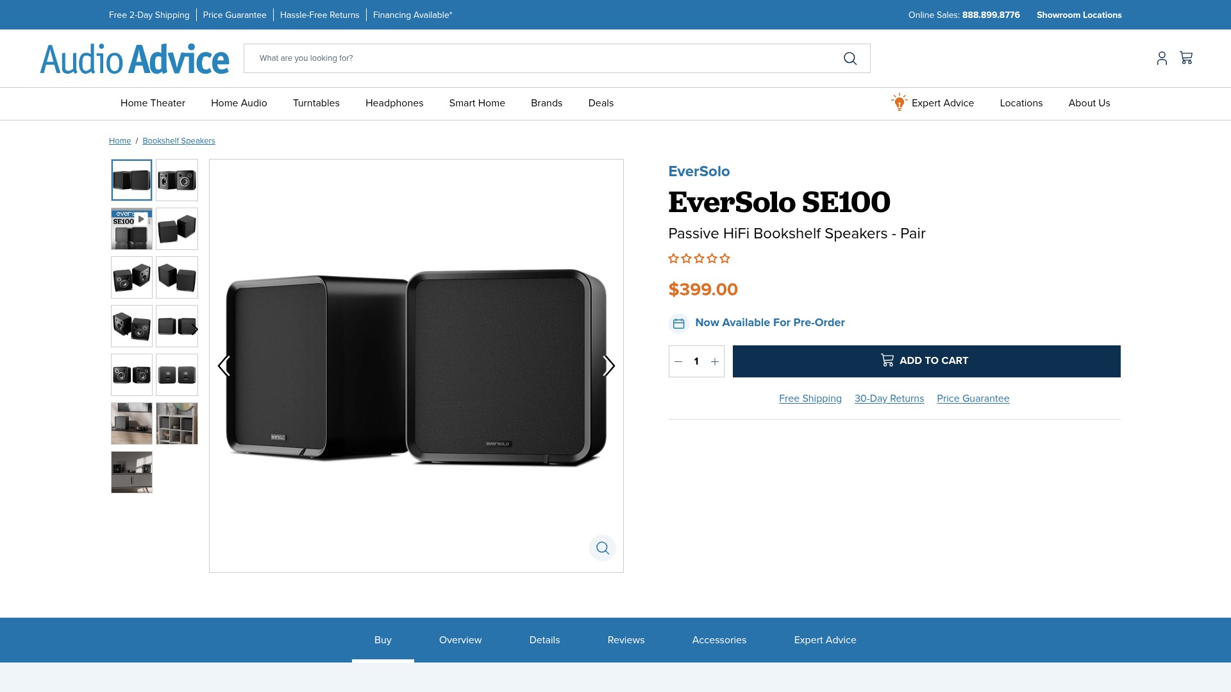The height and width of the screenshot is (692, 1231).
Task: Select first speaker pair thumbnail
Action: click(x=131, y=180)
